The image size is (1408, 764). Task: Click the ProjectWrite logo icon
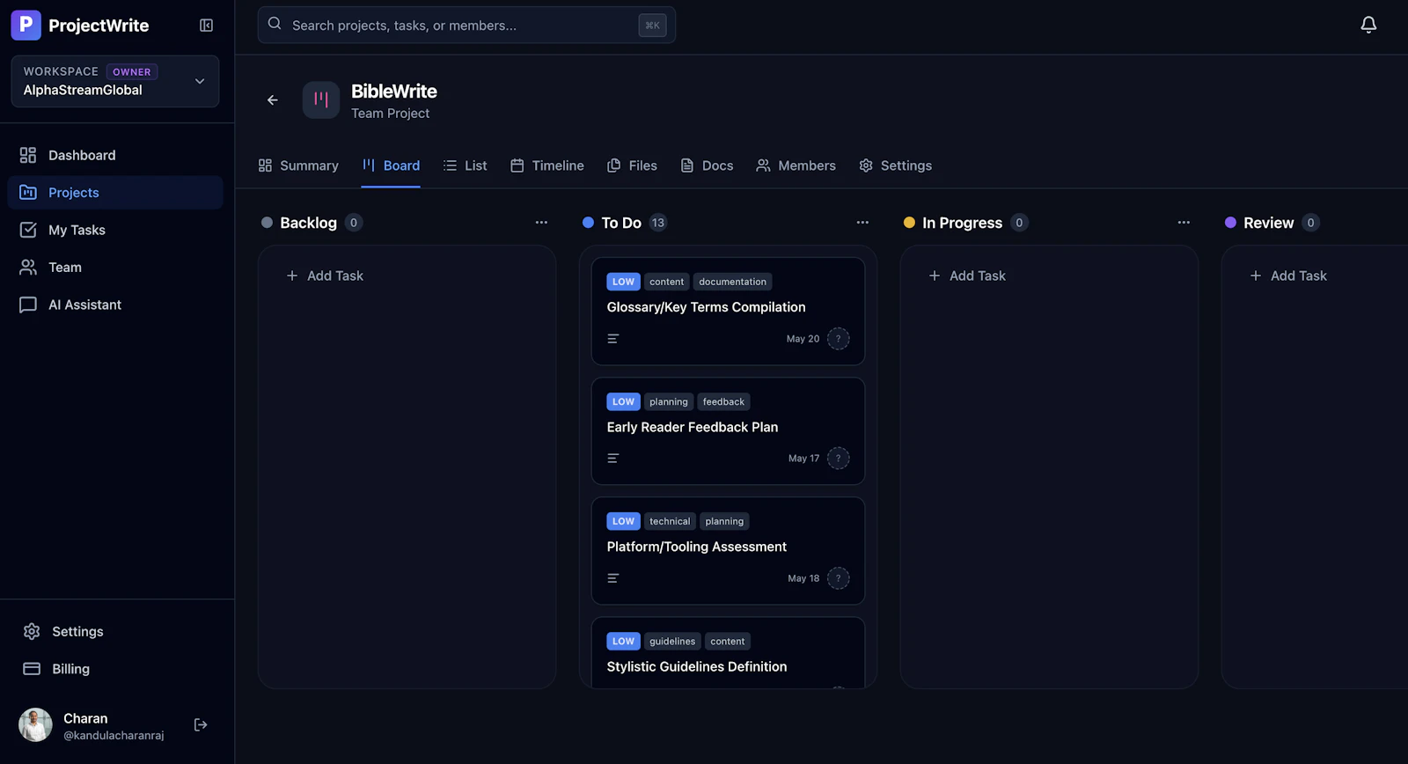click(26, 26)
